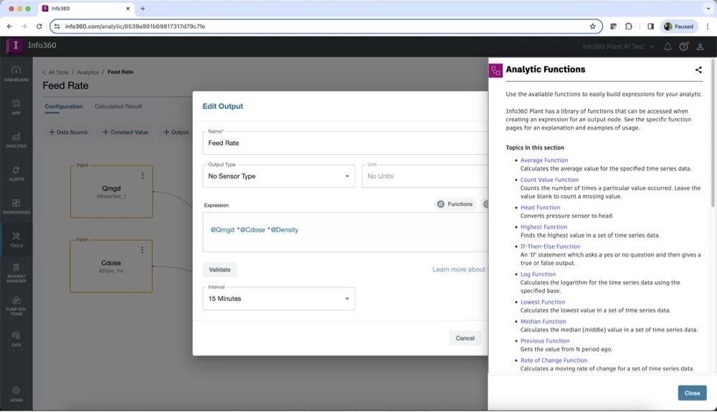Share the Analytic Functions help page

click(698, 70)
